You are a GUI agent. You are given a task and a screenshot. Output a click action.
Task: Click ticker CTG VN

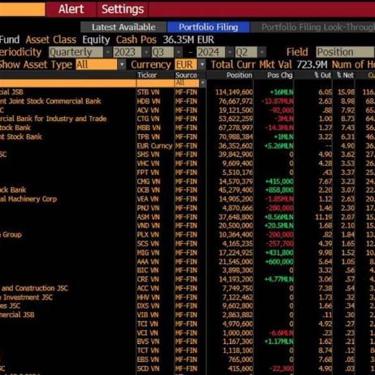point(148,119)
